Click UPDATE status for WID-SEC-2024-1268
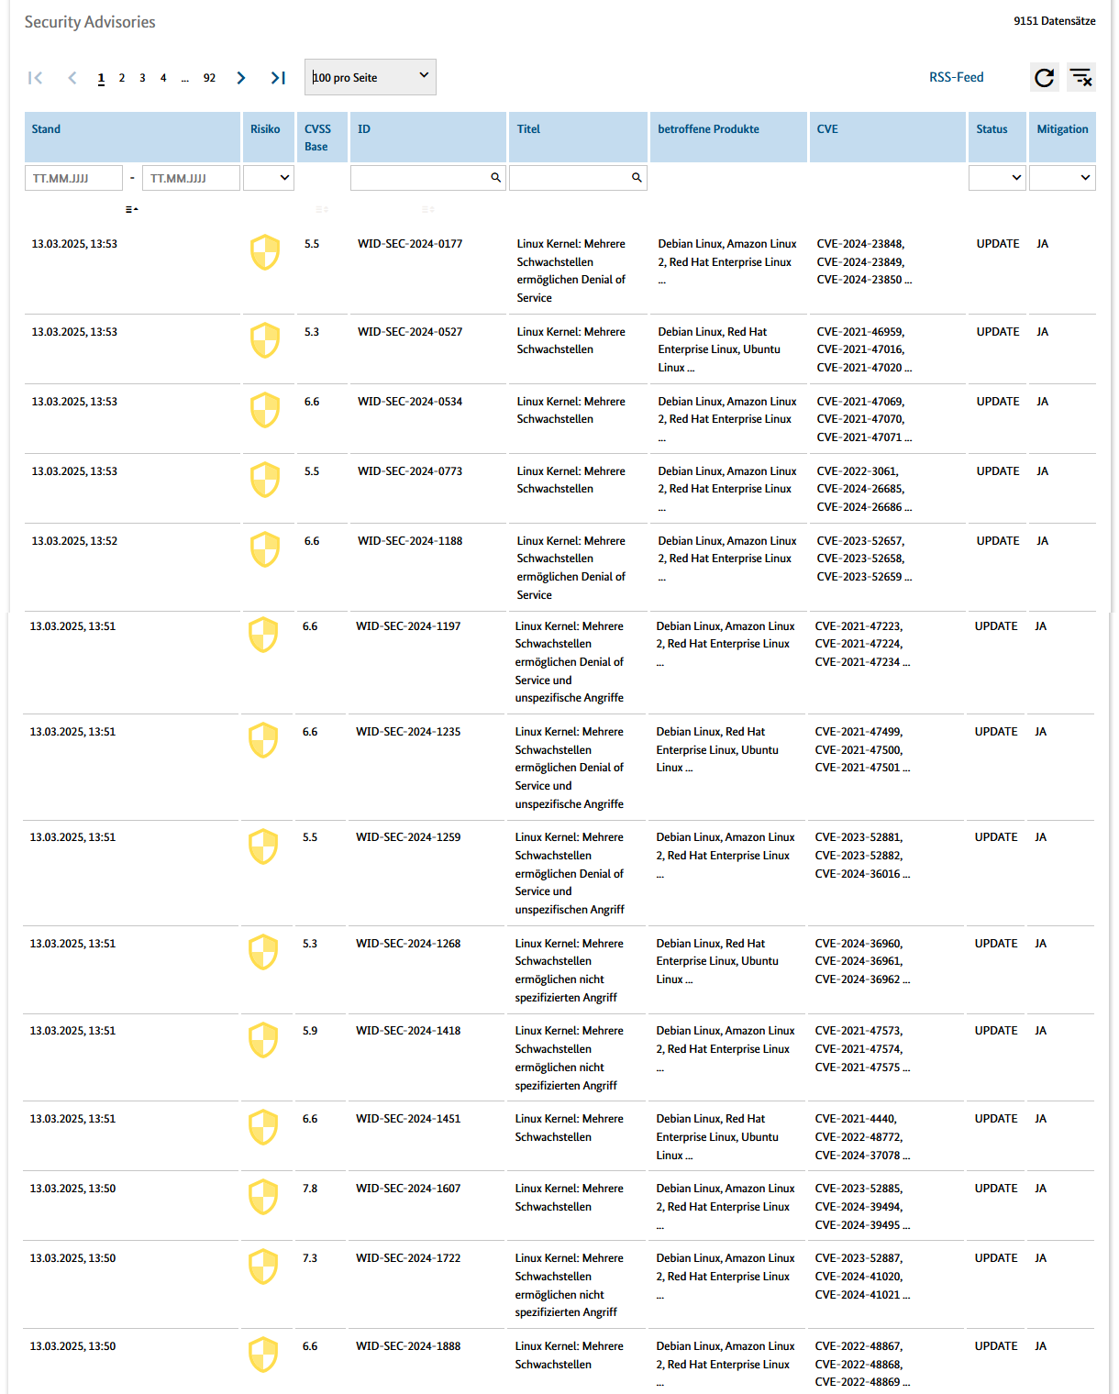This screenshot has height=1394, width=1119. (x=996, y=944)
